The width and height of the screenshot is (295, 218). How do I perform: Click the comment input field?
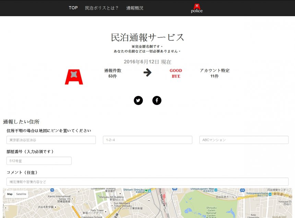tap(147, 182)
